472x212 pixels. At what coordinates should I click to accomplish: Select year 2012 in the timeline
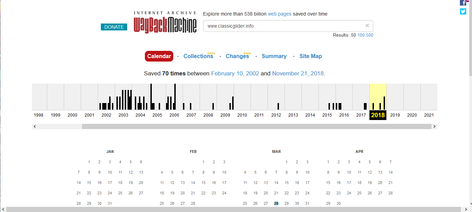point(276,115)
